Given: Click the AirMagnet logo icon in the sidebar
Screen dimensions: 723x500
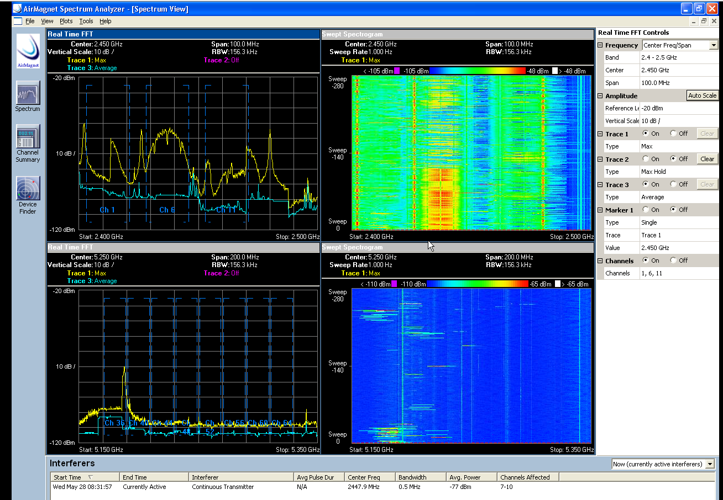Looking at the screenshot, I should click(28, 51).
